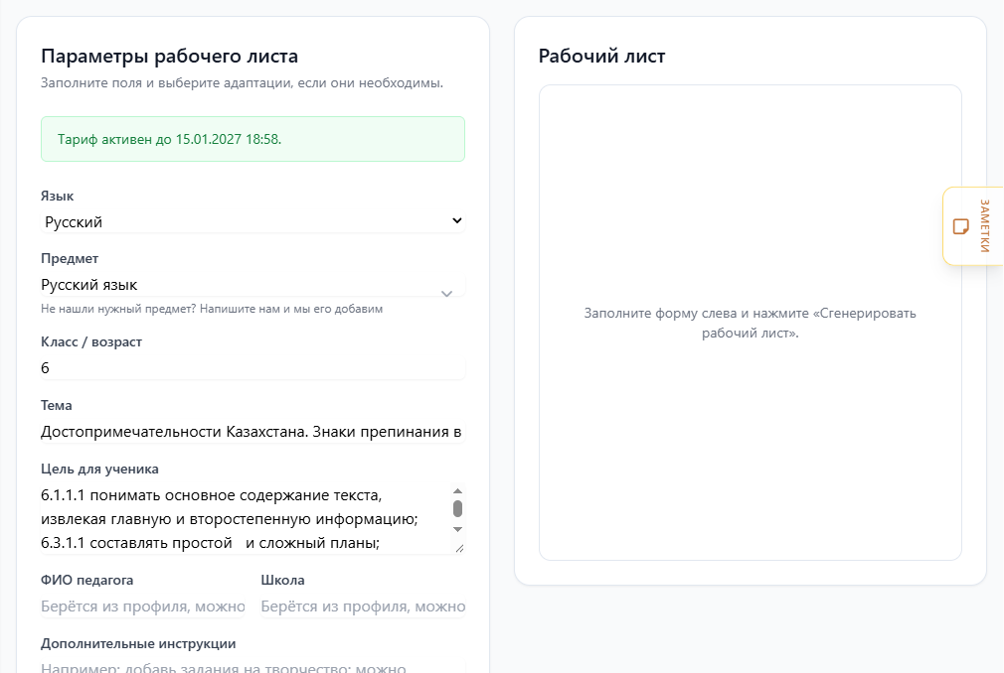Image resolution: width=1004 pixels, height=673 pixels.
Task: Click the scroll-down arrow in the Цель textarea
Action: (457, 529)
